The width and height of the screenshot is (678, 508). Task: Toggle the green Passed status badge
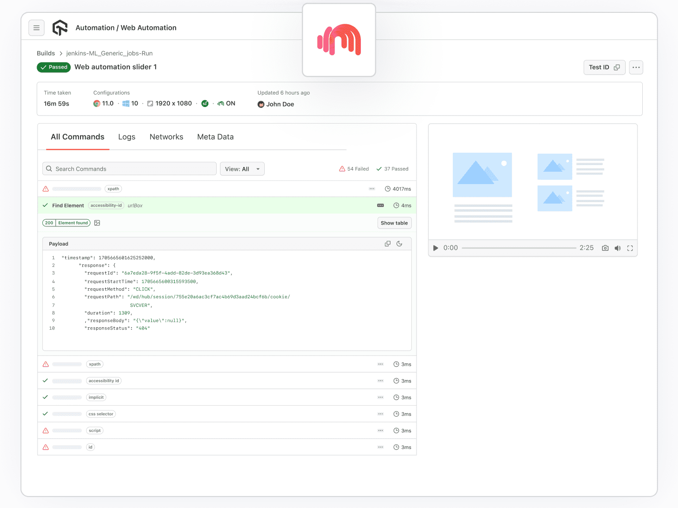pyautogui.click(x=53, y=67)
